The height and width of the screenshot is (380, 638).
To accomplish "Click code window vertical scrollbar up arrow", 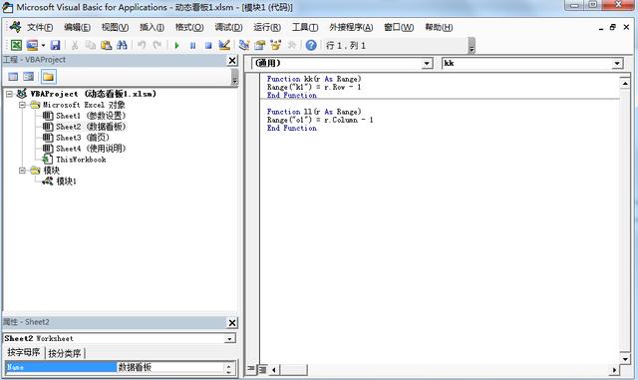I will (x=625, y=84).
